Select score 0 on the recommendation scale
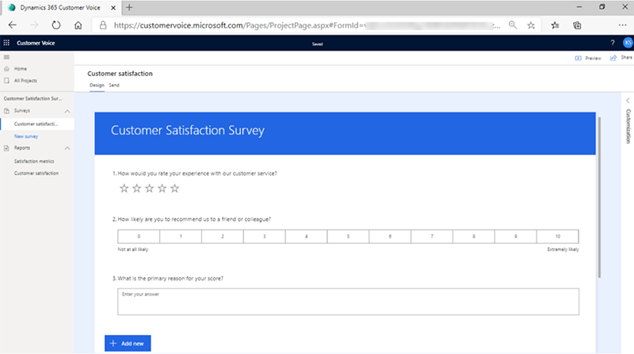Viewport: 634px width, 354px height. [x=139, y=237]
